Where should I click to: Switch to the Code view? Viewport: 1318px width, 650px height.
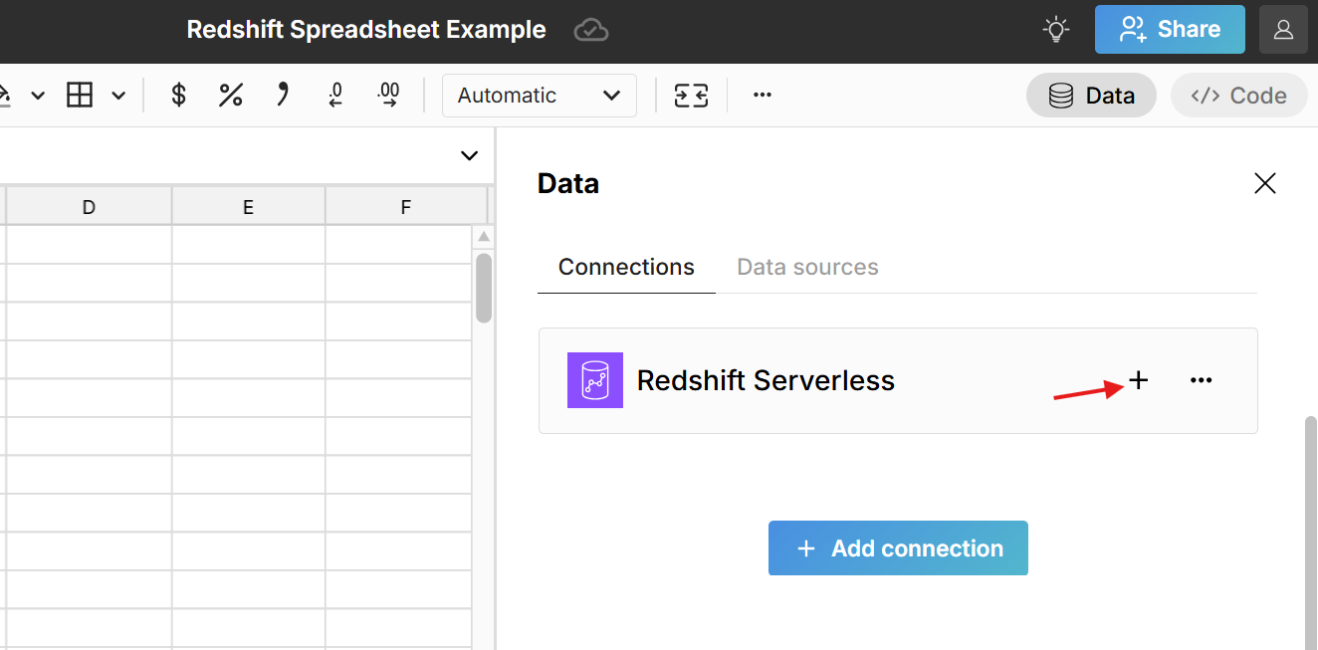[1238, 95]
